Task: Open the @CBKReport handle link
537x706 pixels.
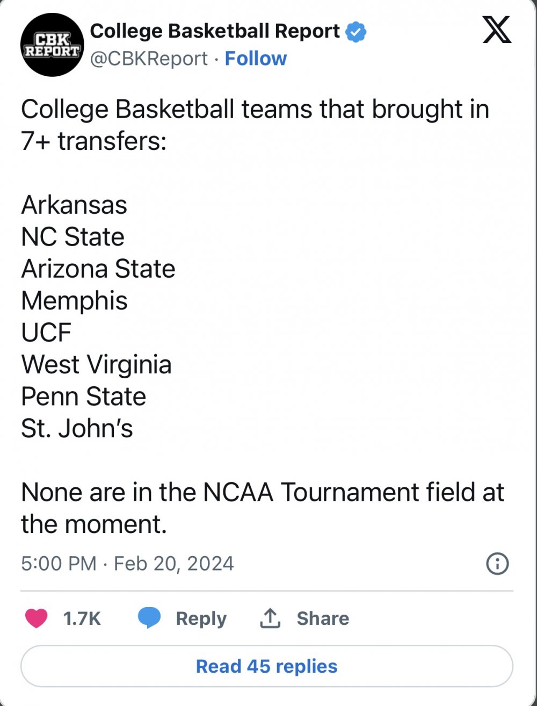Action: pyautogui.click(x=149, y=59)
